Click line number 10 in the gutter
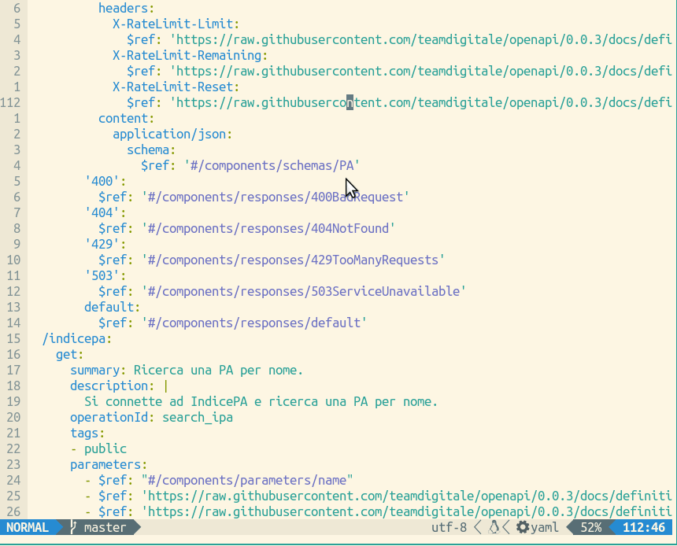The image size is (677, 546). (14, 260)
